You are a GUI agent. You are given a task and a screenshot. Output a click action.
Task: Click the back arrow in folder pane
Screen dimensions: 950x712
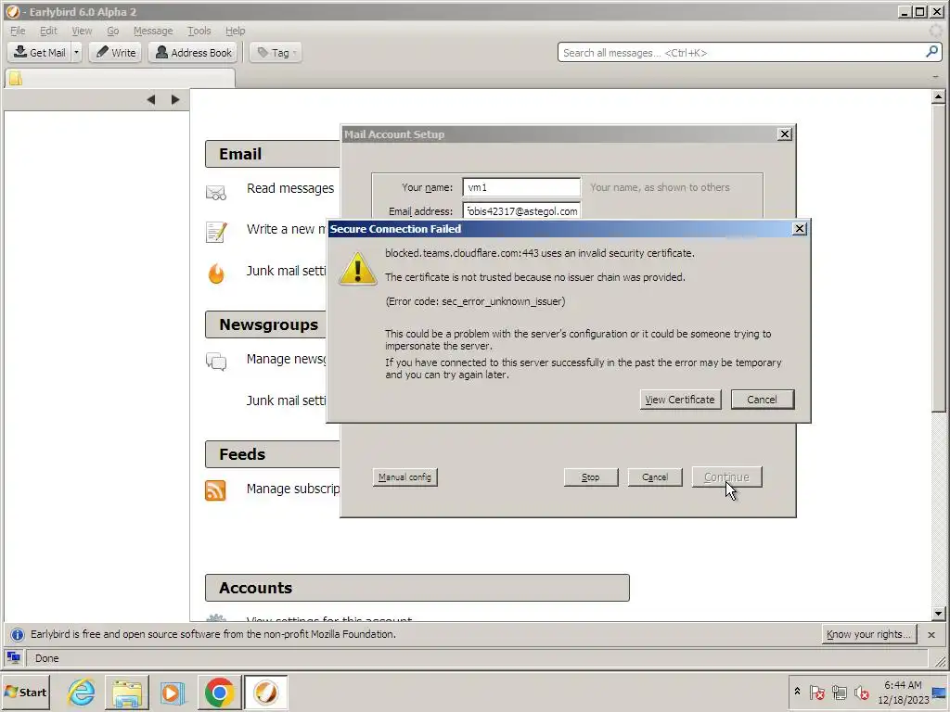(151, 99)
